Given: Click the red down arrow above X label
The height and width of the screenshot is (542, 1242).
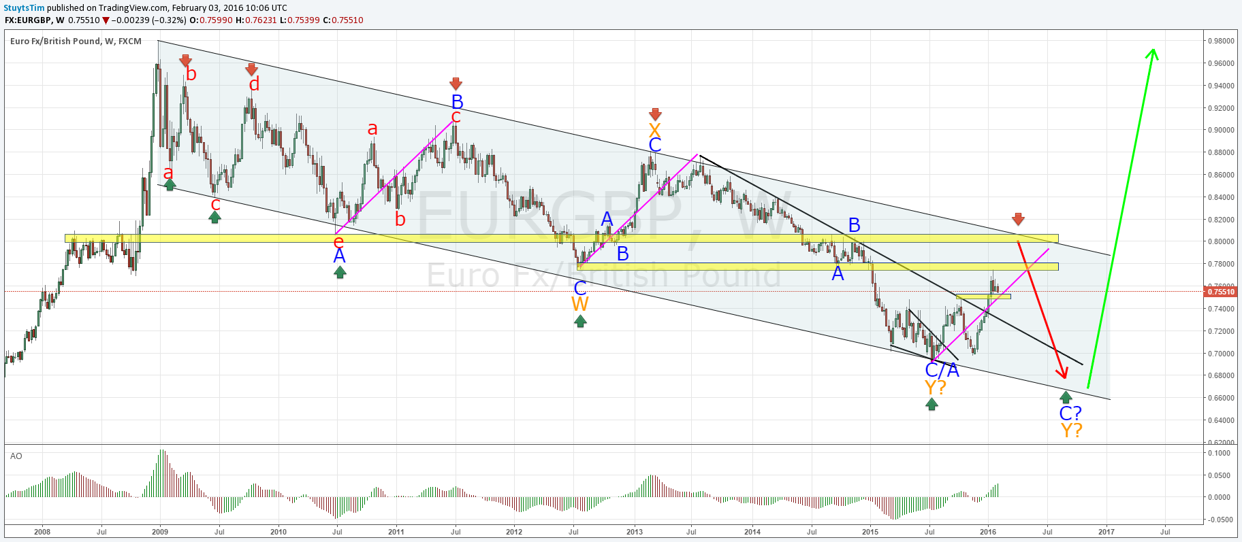Looking at the screenshot, I should tap(655, 114).
